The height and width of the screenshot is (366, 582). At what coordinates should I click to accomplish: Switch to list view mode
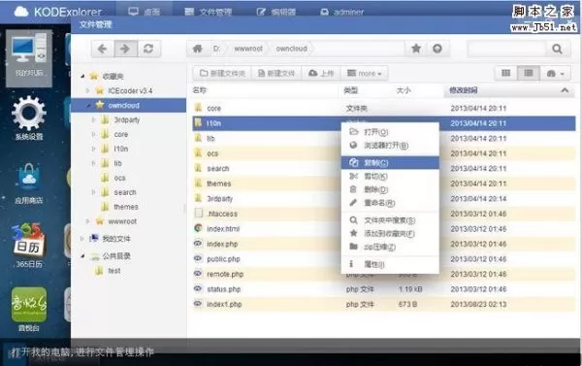point(529,73)
